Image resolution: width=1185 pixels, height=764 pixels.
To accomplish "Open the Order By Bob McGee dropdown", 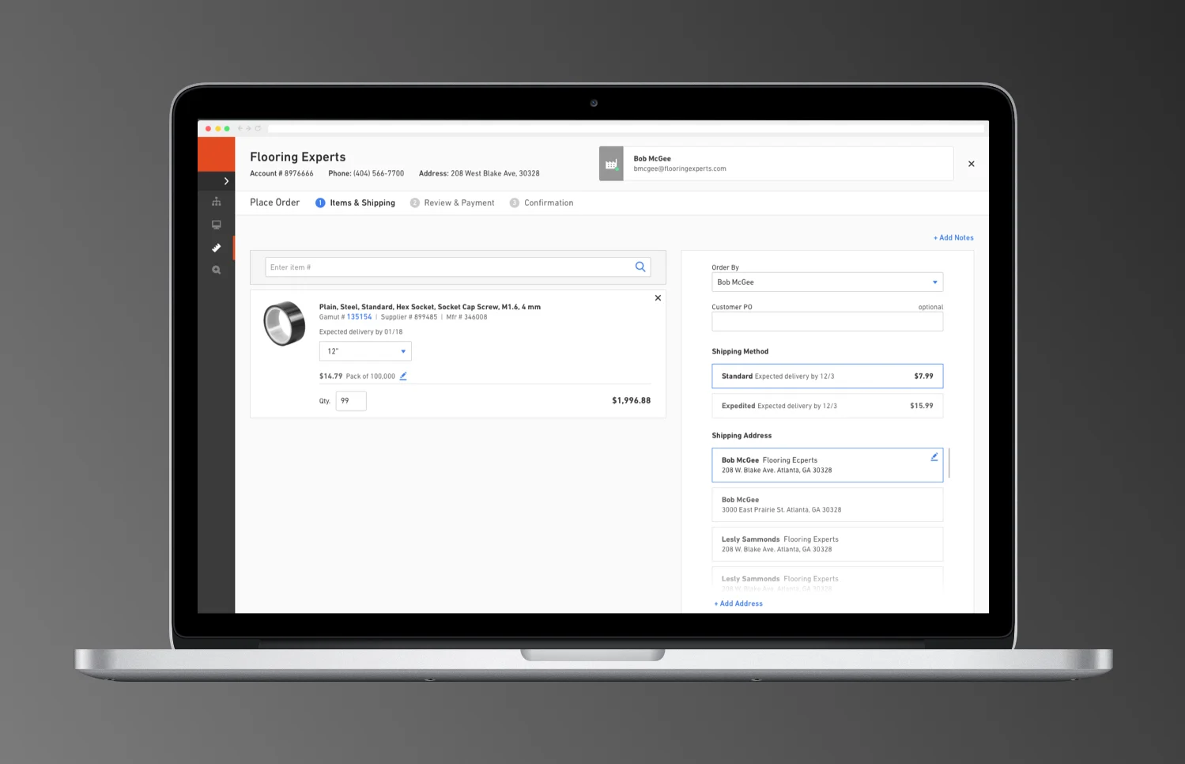I will (x=827, y=282).
